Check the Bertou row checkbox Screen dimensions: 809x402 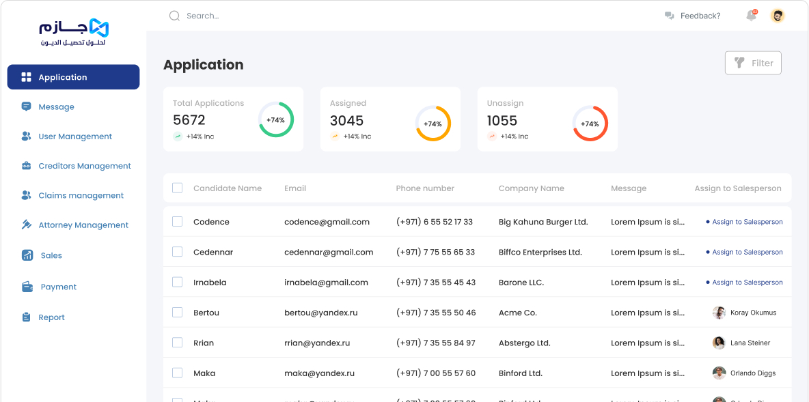click(x=178, y=313)
